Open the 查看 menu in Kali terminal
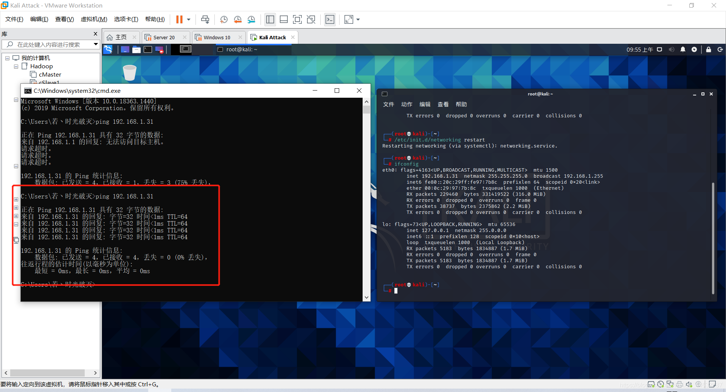 (443, 105)
